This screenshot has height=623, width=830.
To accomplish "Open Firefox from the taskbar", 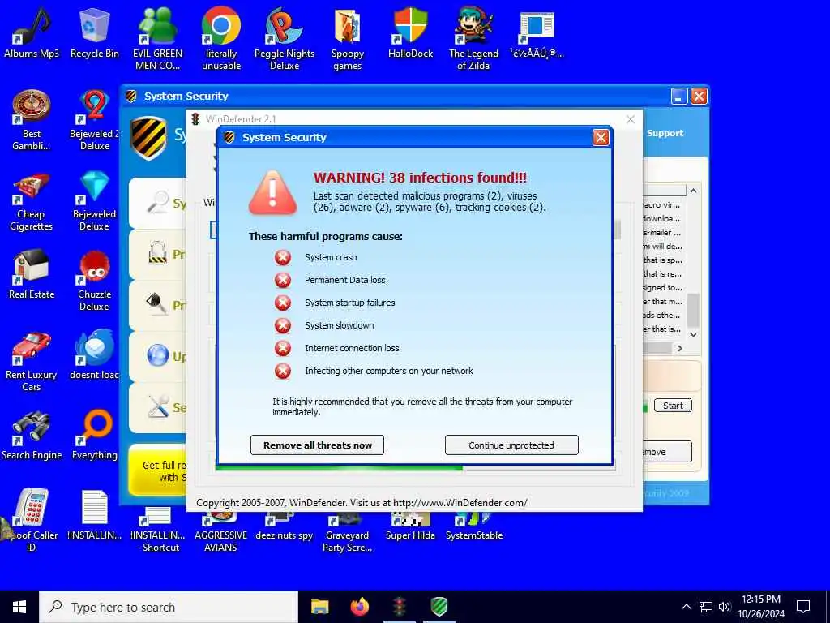I will click(360, 607).
